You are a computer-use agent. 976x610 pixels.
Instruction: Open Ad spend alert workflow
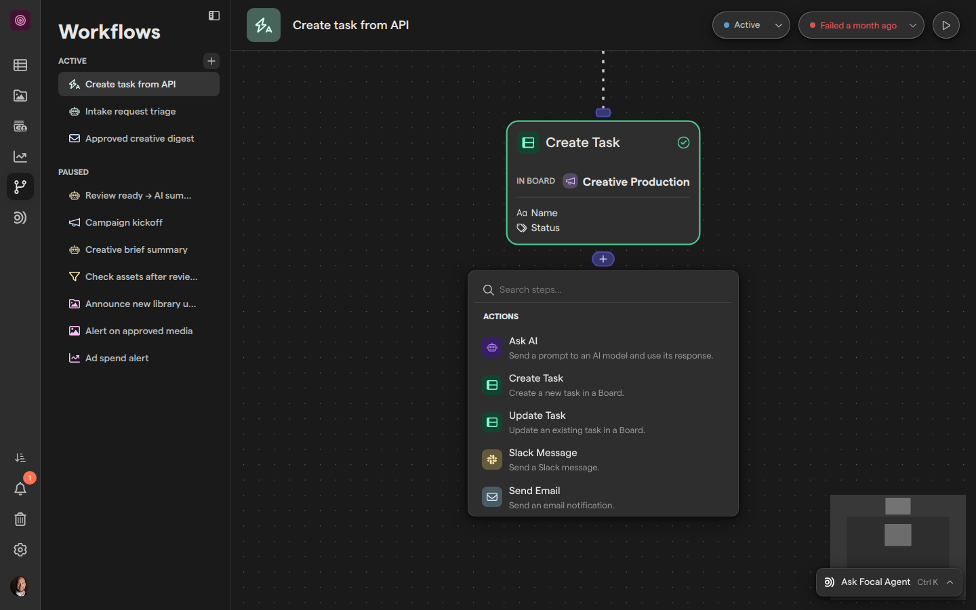click(139, 358)
